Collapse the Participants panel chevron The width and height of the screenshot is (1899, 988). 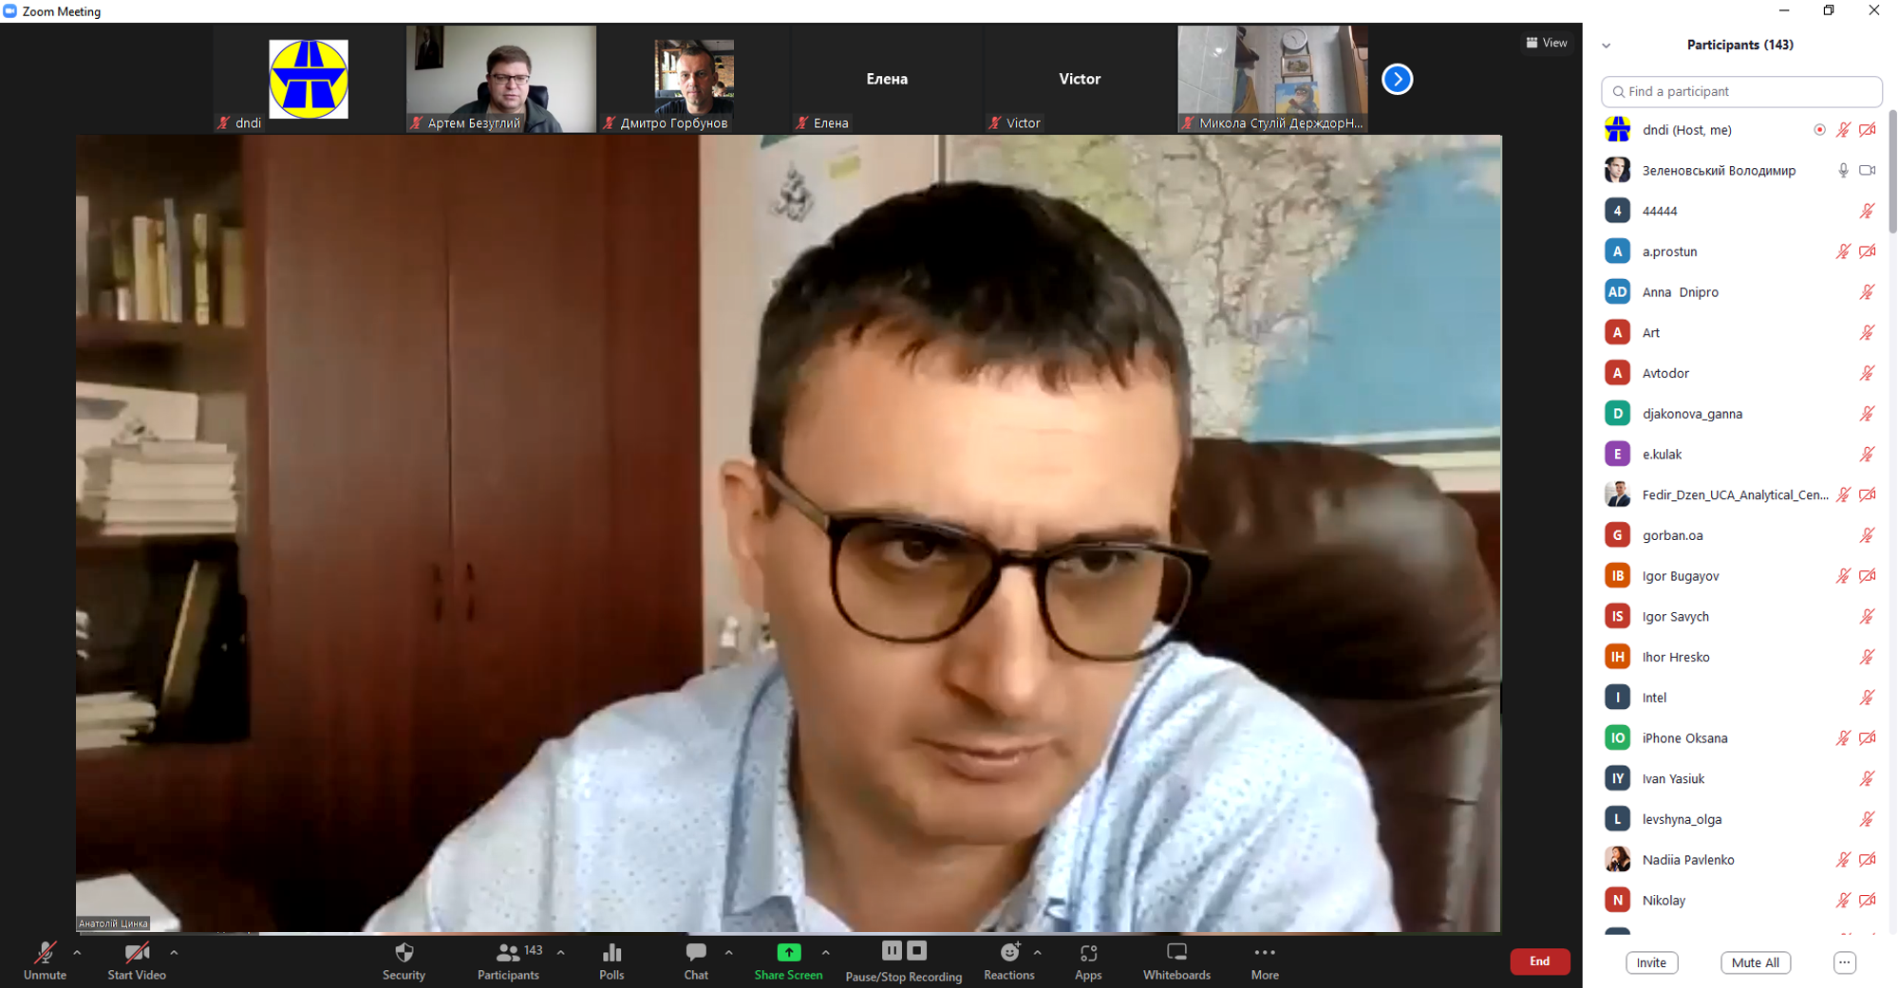[x=1607, y=46]
